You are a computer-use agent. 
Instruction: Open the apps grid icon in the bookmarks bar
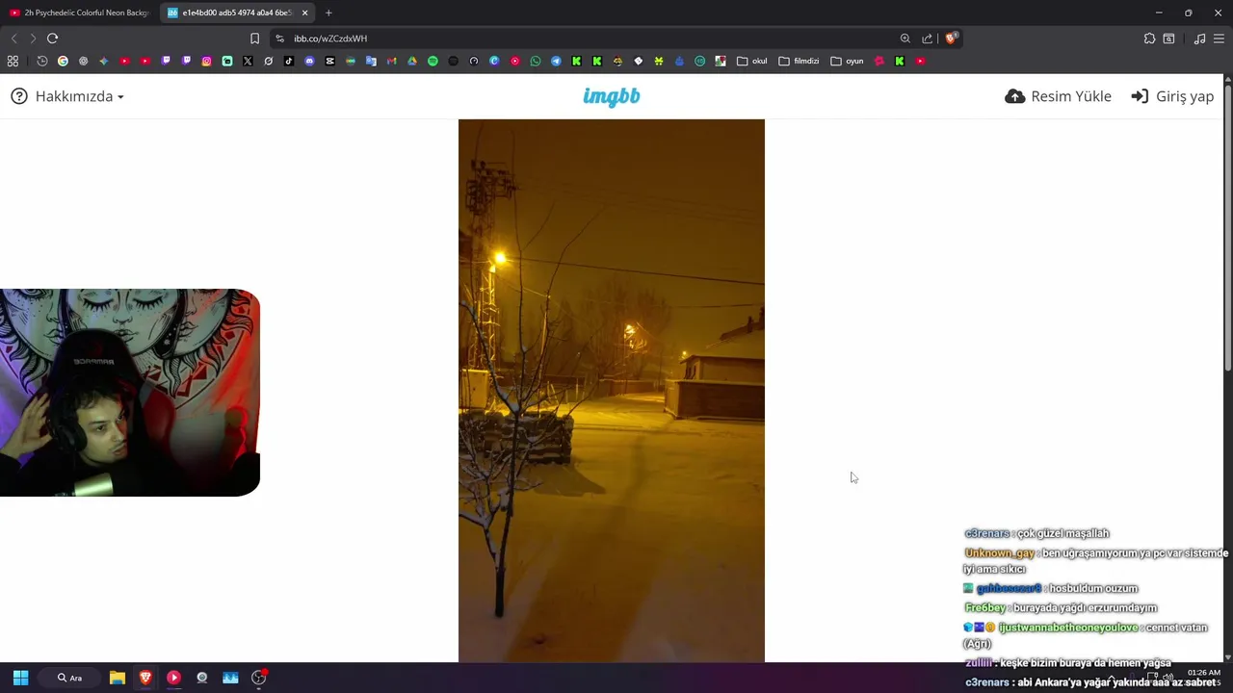13,61
